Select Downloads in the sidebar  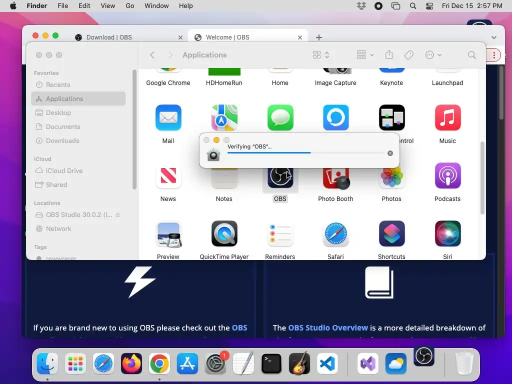click(78, 140)
